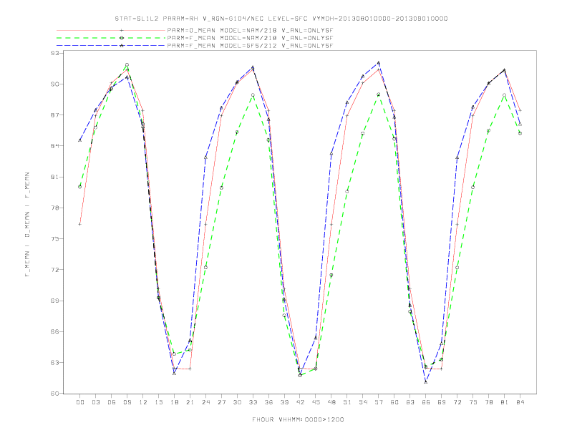Viewport: 567px width, 438px height.
Task: Click the x-axis tick label 48
Action: tap(331, 402)
